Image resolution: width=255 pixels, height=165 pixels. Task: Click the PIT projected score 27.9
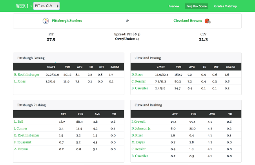coord(51,39)
